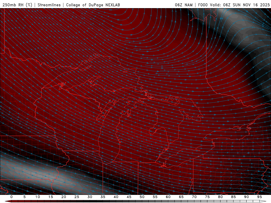This screenshot has width=271, height=203.
Task: Click the '60' label on the color scale
Action: [x=168, y=197]
